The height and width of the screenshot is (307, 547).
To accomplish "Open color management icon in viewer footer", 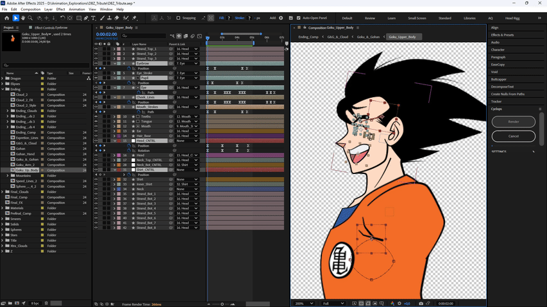I will point(392,304).
